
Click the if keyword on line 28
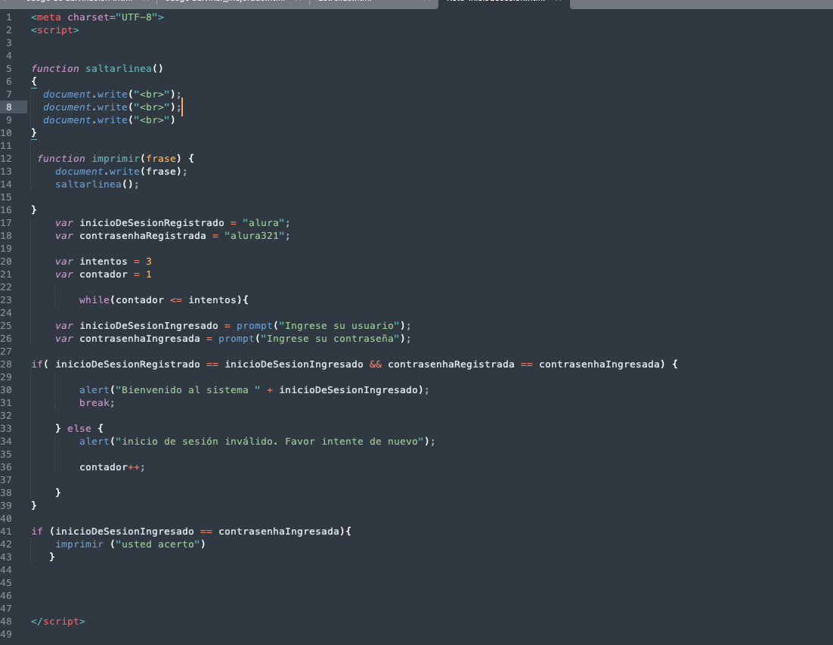(x=36, y=364)
